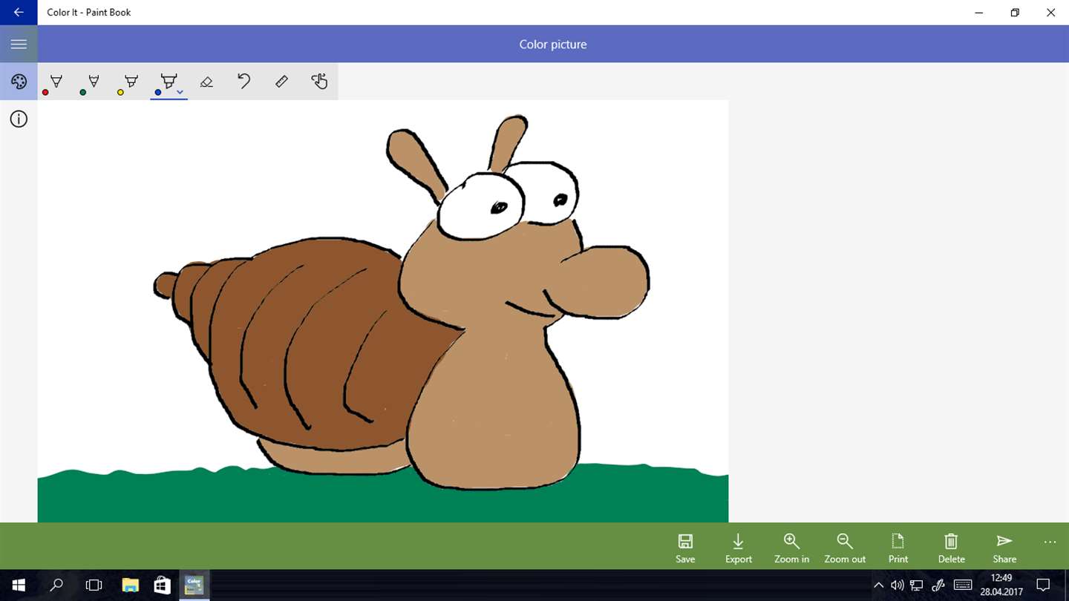Go back with the arrow button
This screenshot has height=601, width=1069.
tap(19, 13)
